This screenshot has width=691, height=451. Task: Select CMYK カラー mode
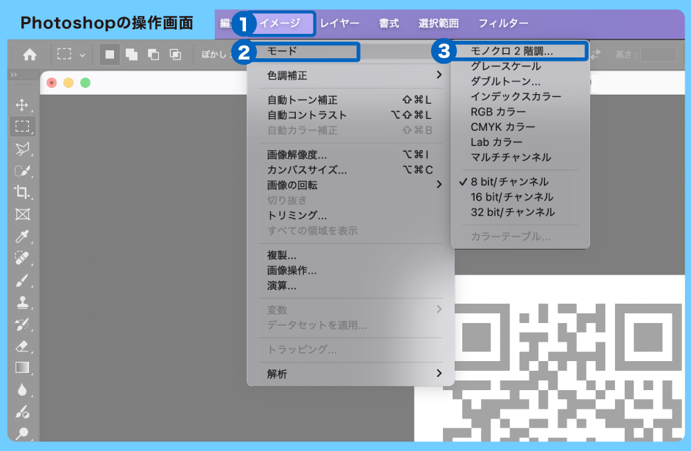pyautogui.click(x=520, y=127)
